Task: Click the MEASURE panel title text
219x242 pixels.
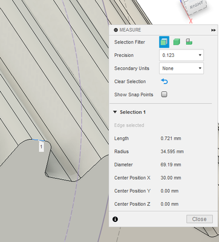Action: [130, 30]
